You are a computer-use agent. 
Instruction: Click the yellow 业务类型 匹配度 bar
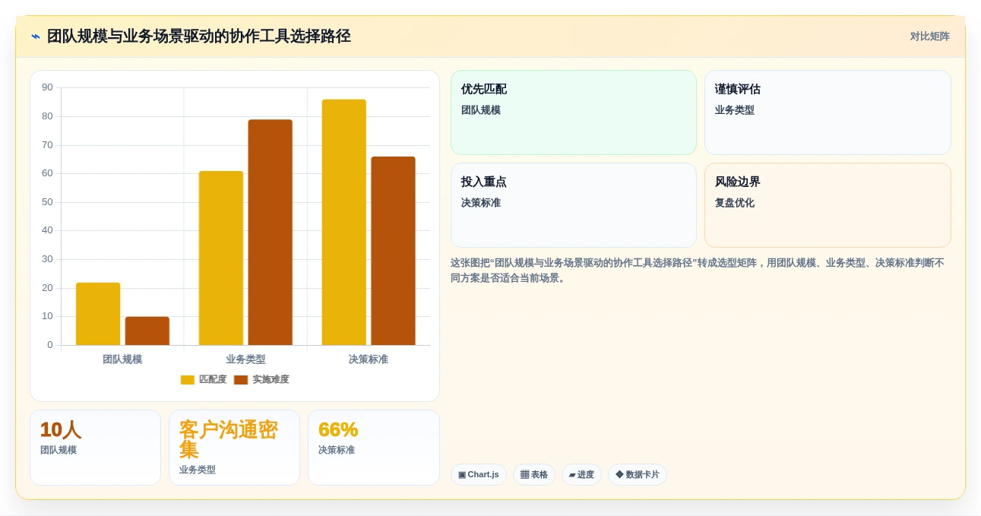click(221, 258)
